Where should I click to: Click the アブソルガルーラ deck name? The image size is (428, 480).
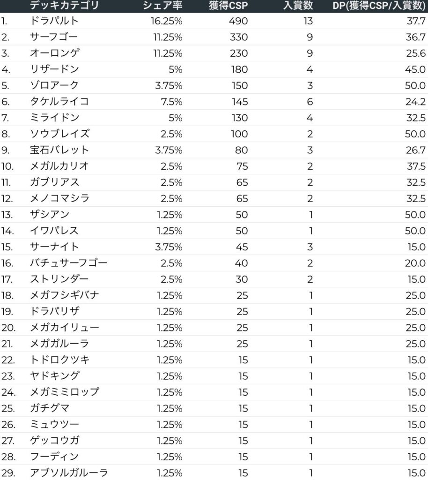click(68, 472)
